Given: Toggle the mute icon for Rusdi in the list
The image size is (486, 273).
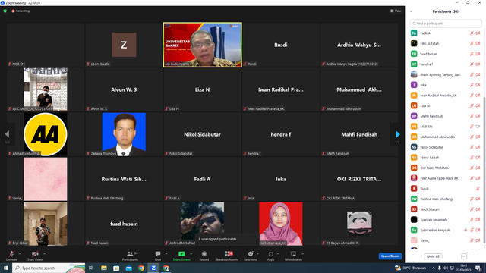Looking at the screenshot, I should [x=478, y=189].
